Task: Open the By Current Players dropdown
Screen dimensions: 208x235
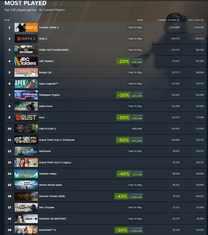Action: point(58,10)
